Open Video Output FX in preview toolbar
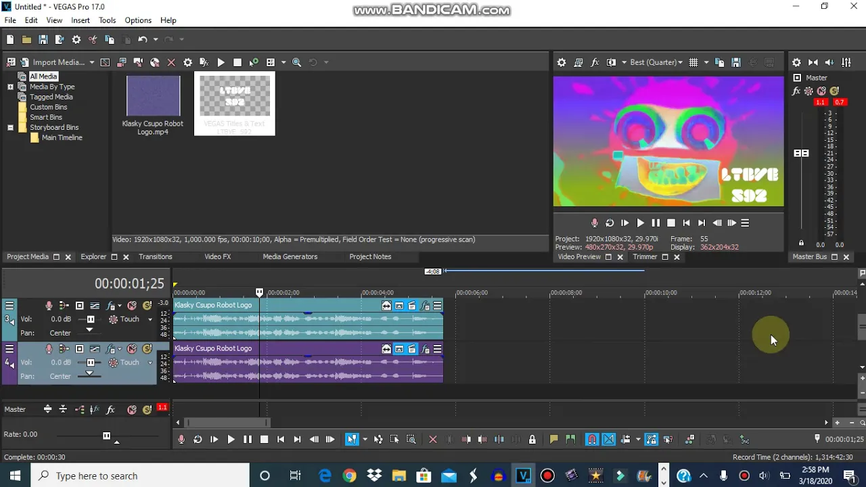 tap(595, 62)
